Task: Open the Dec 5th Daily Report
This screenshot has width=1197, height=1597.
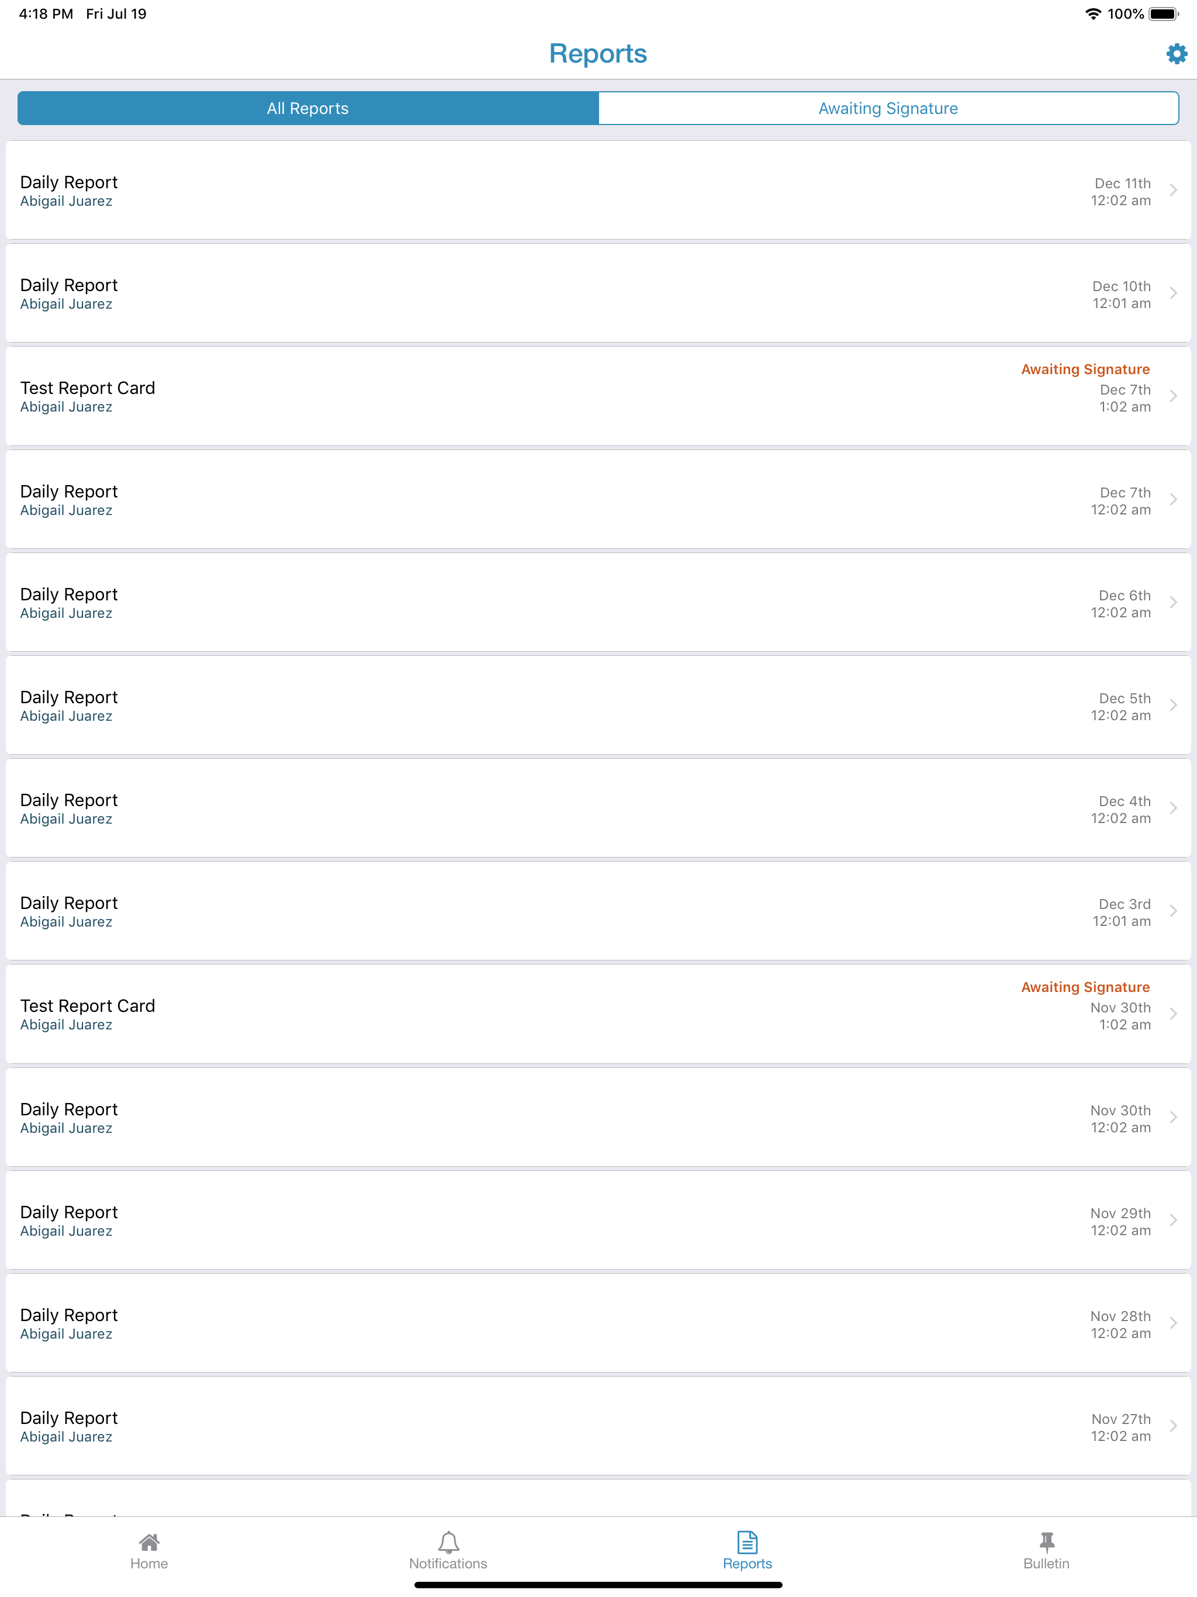Action: pos(598,706)
